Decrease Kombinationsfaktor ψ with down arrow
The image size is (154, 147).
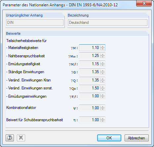point(102,109)
